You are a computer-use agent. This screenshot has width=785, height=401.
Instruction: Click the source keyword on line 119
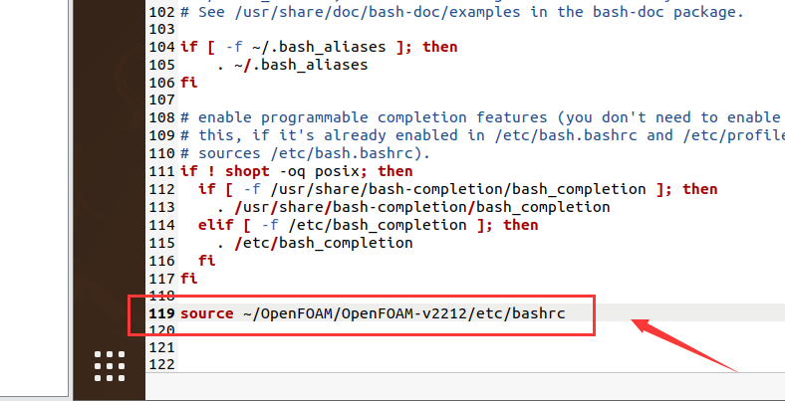pos(206,313)
